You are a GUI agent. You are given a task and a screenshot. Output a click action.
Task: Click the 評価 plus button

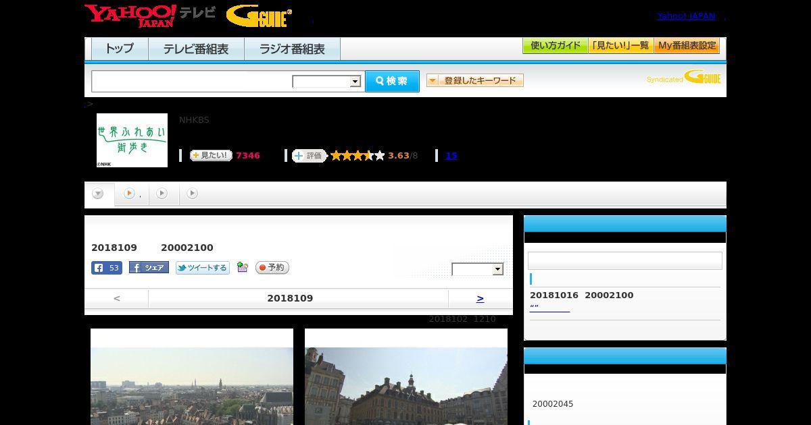[309, 156]
